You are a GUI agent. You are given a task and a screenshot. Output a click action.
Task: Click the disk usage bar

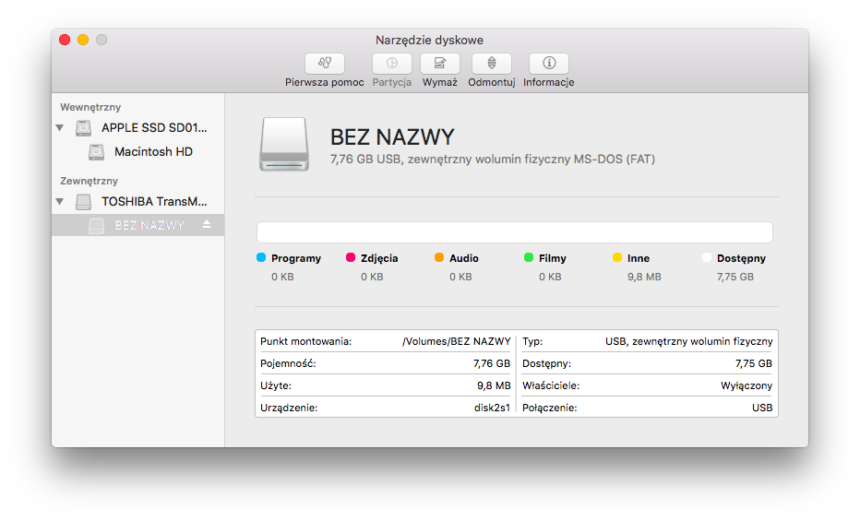point(514,232)
